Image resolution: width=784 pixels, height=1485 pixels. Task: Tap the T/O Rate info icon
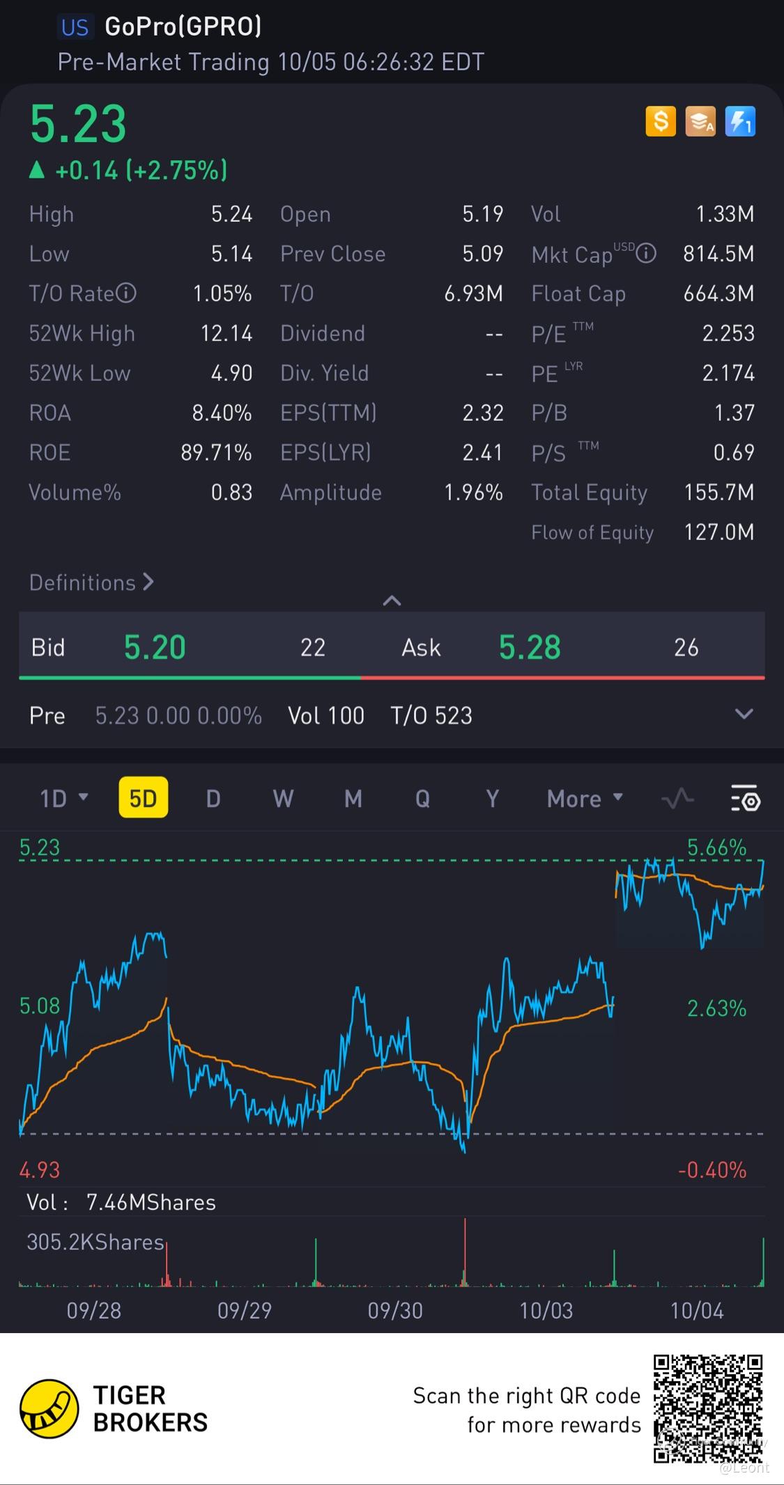pyautogui.click(x=126, y=293)
